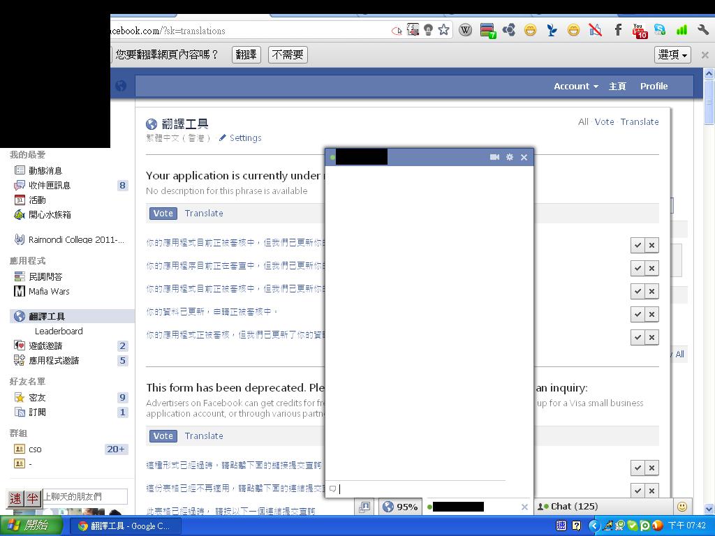Approve 這份表格已經不再適用 translation checkmark
715x536 pixels.
637,491
